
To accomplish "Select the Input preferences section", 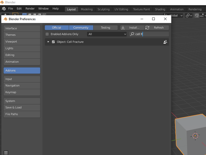I will [x=22, y=79].
